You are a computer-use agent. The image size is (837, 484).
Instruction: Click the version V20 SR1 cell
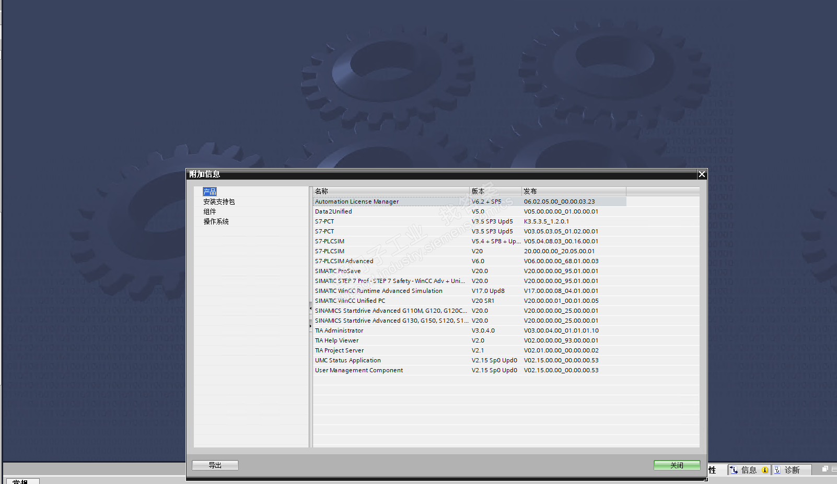click(x=483, y=301)
